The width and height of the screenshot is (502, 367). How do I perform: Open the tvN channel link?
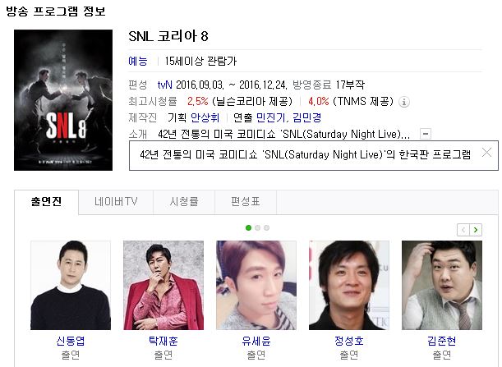165,85
